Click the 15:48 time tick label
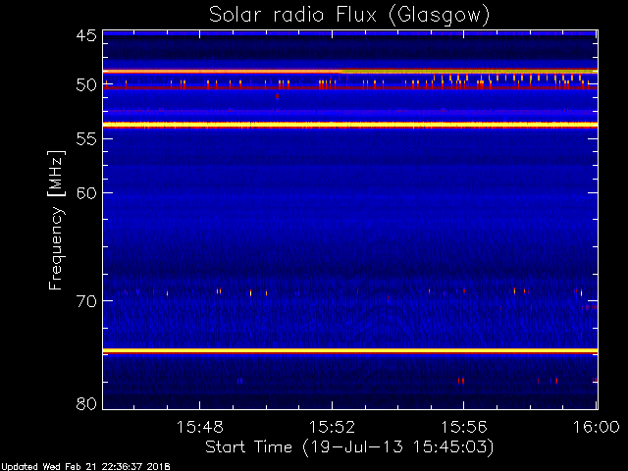Image resolution: width=628 pixels, height=471 pixels. tap(199, 427)
